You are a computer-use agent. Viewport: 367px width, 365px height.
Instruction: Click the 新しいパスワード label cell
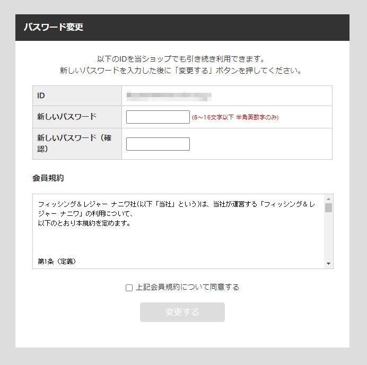pos(77,117)
